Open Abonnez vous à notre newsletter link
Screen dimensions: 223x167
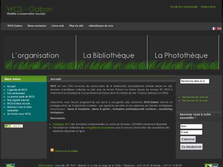19,109
